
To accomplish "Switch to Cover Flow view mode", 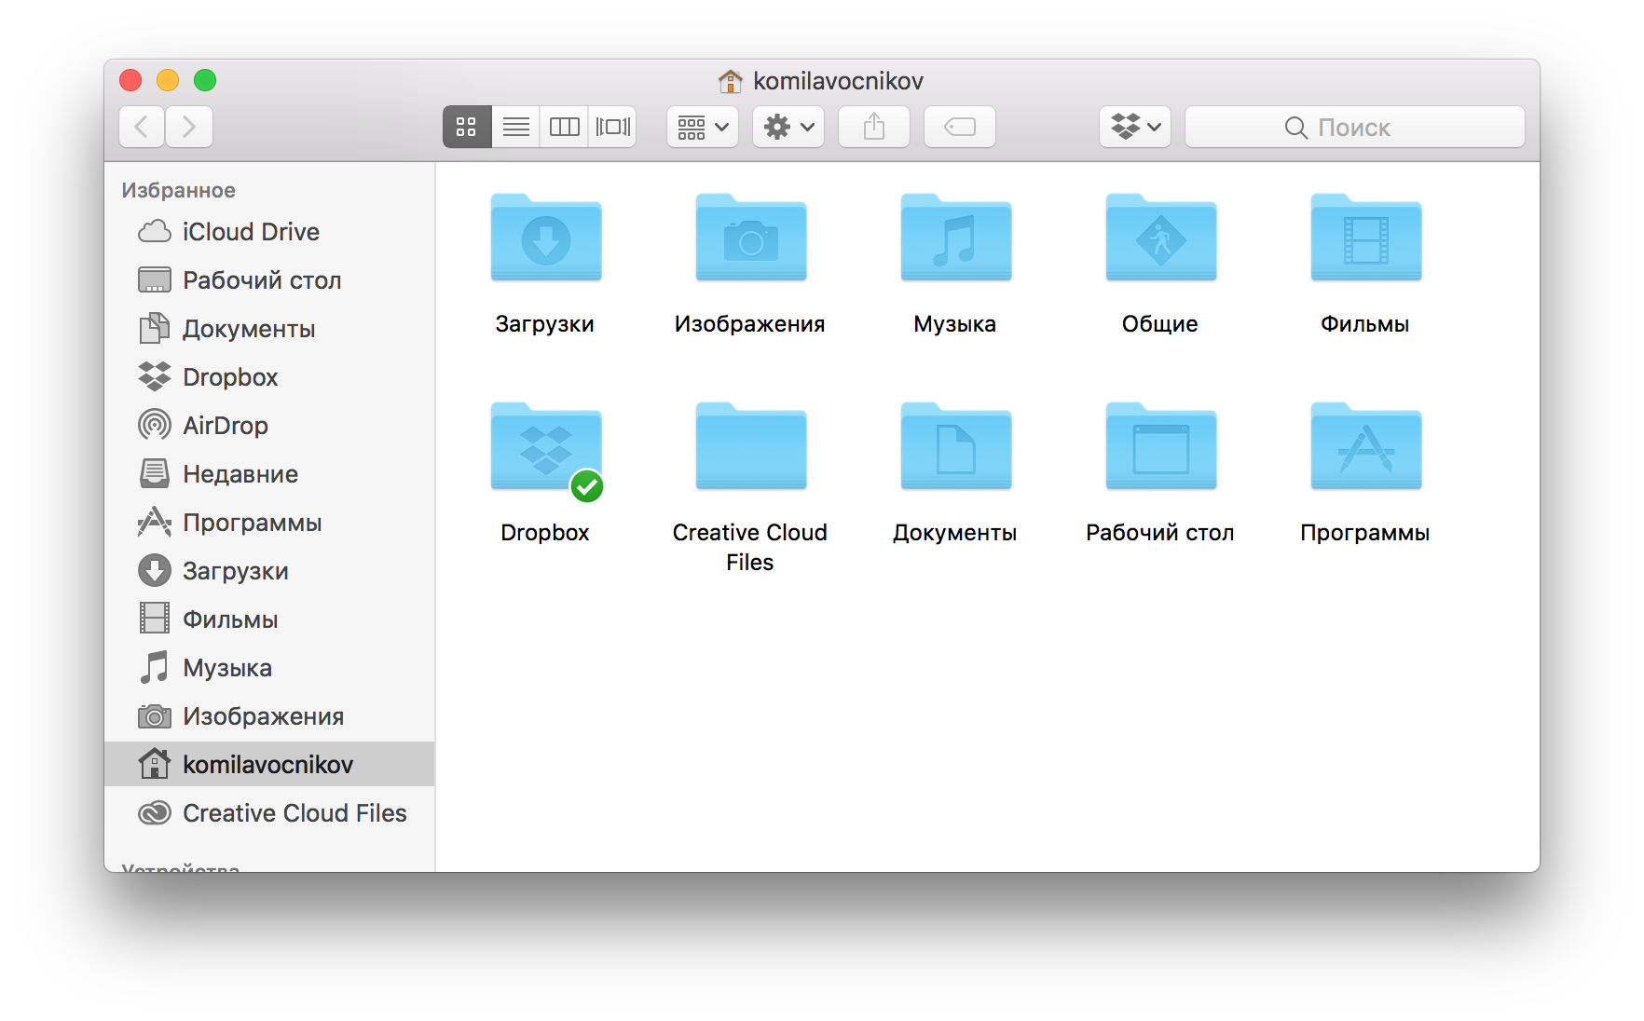I will pos(612,127).
